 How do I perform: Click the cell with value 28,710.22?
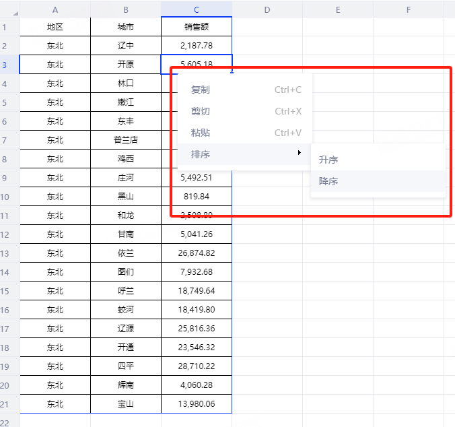197,366
